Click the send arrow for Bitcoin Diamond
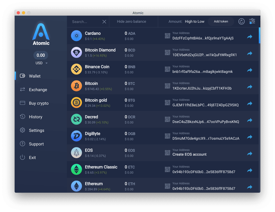The image size is (275, 212). click(250, 53)
